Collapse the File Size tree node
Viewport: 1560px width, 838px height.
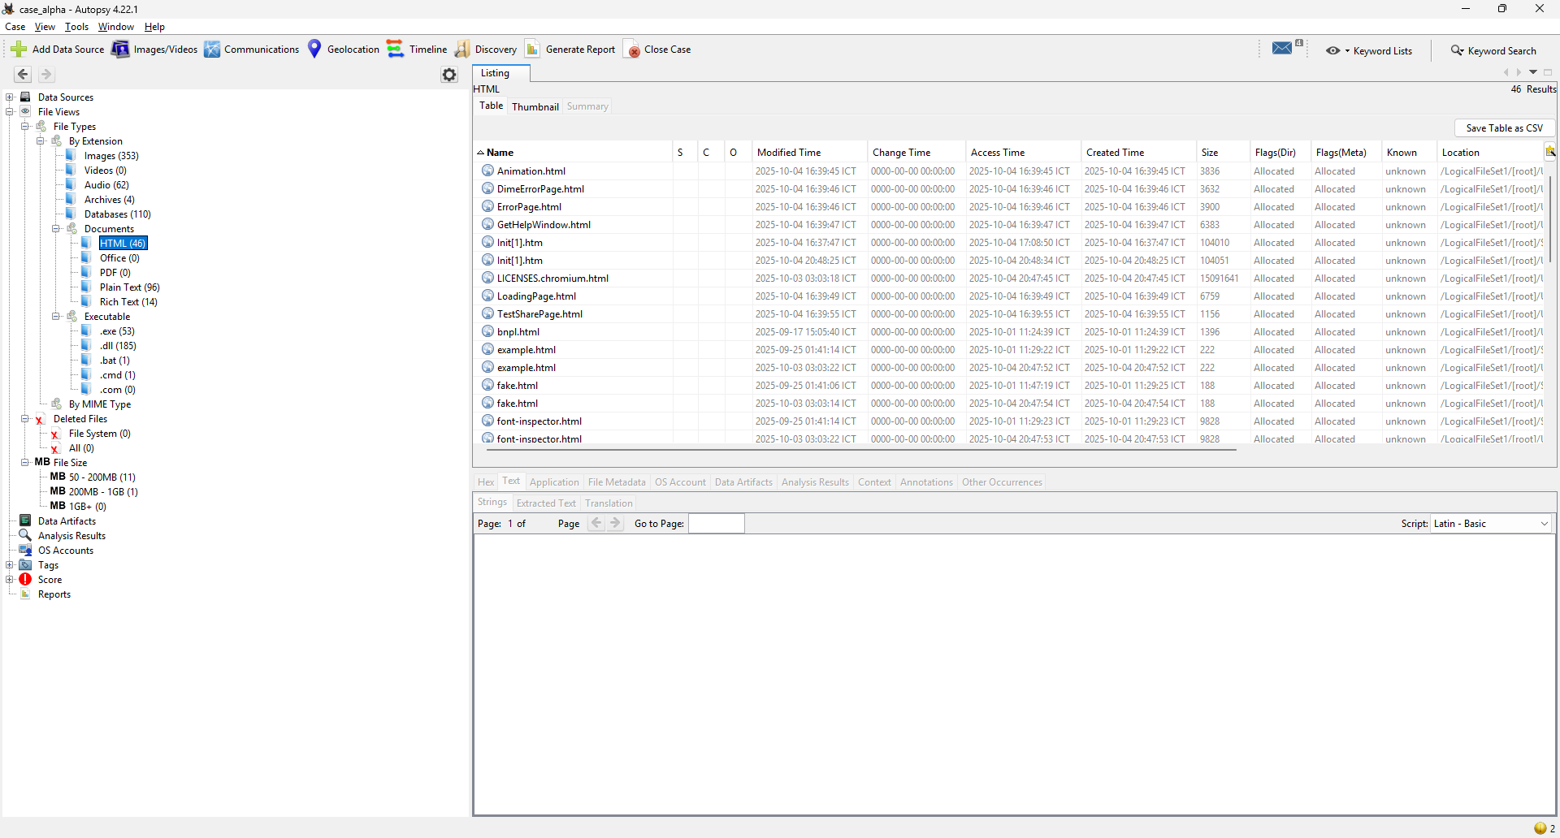click(x=25, y=462)
